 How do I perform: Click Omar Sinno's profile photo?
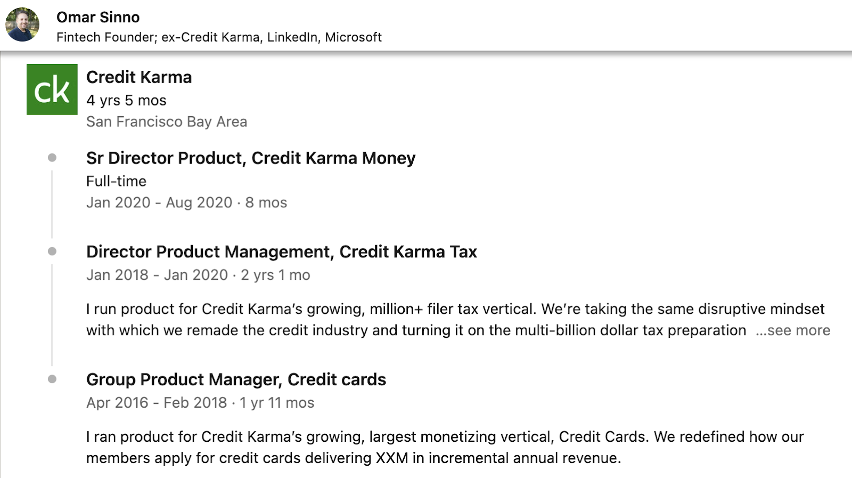(x=22, y=25)
